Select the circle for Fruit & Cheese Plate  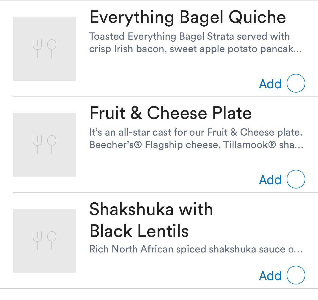point(296,179)
